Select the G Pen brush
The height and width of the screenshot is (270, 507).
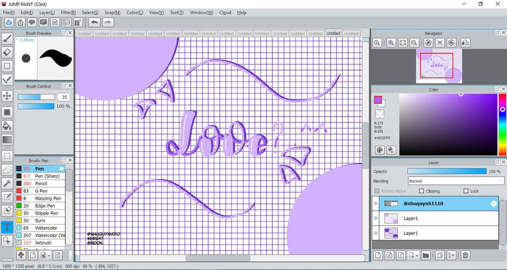pos(41,191)
